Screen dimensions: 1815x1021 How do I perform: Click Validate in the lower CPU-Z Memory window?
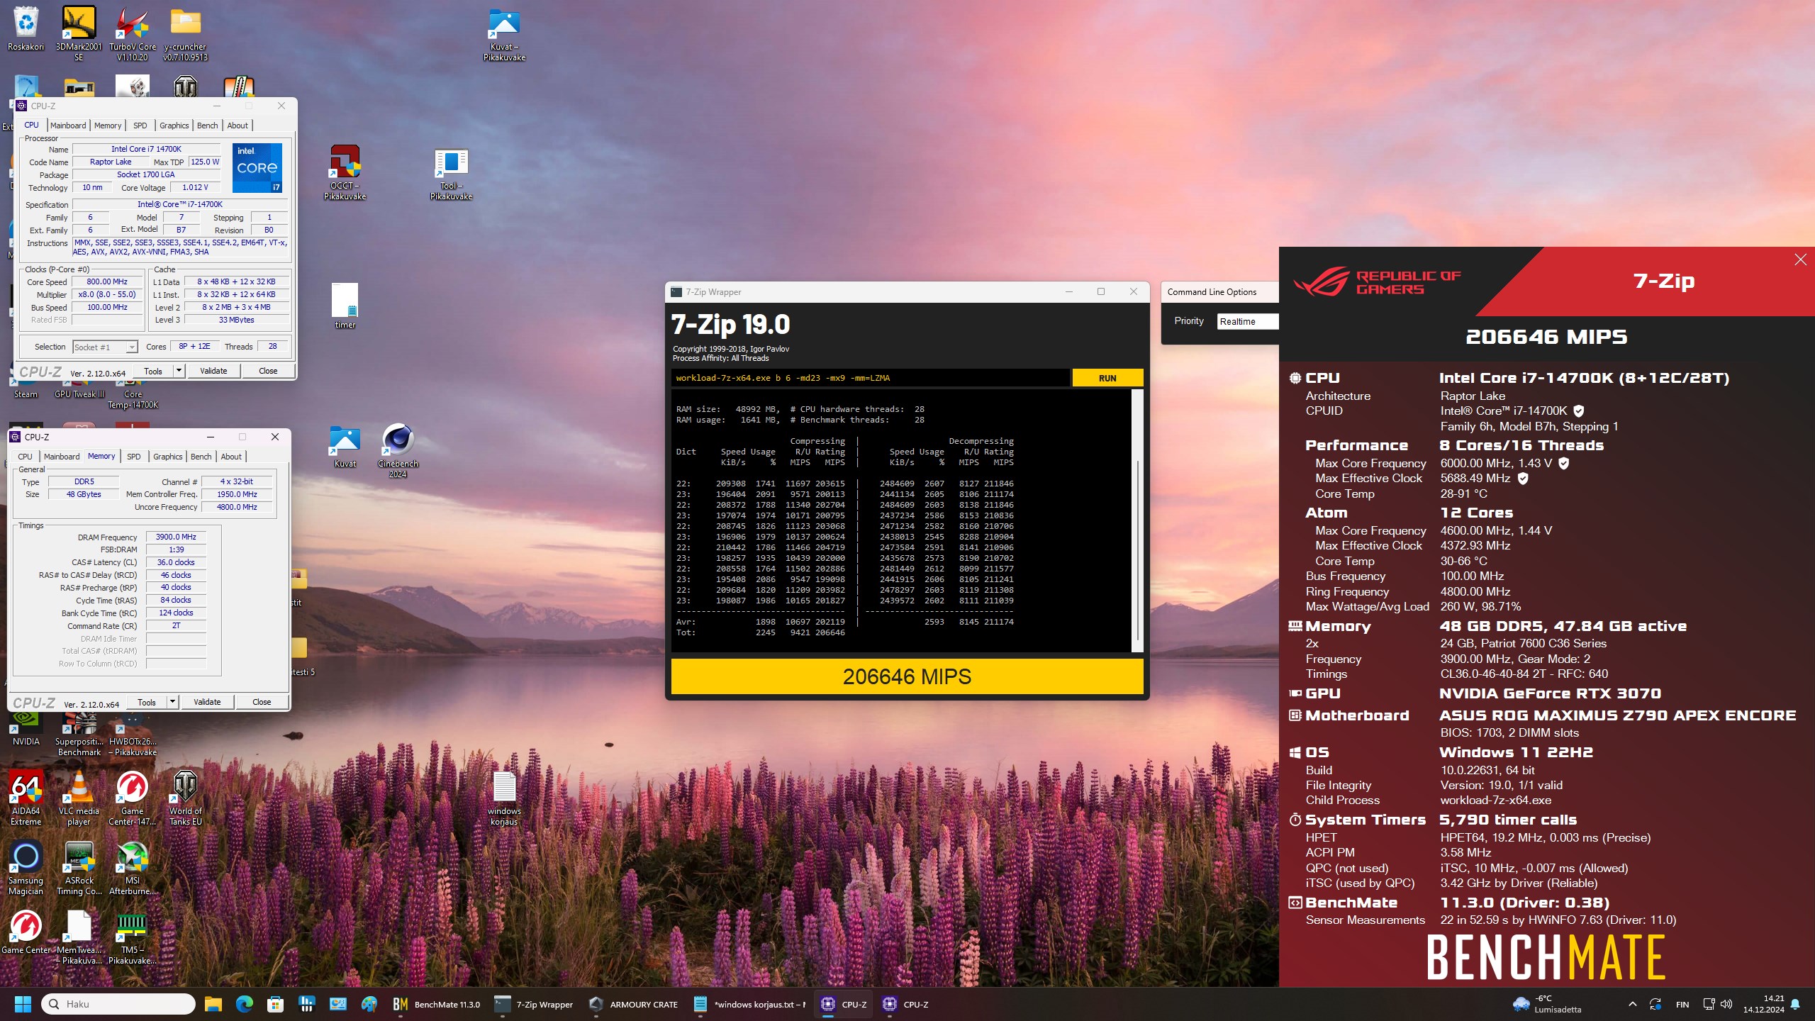pyautogui.click(x=207, y=702)
